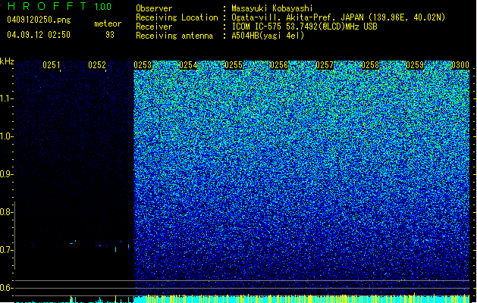Click the ICOM IC-575 receiver text
Screen dimensions: 477x303
[x=304, y=27]
